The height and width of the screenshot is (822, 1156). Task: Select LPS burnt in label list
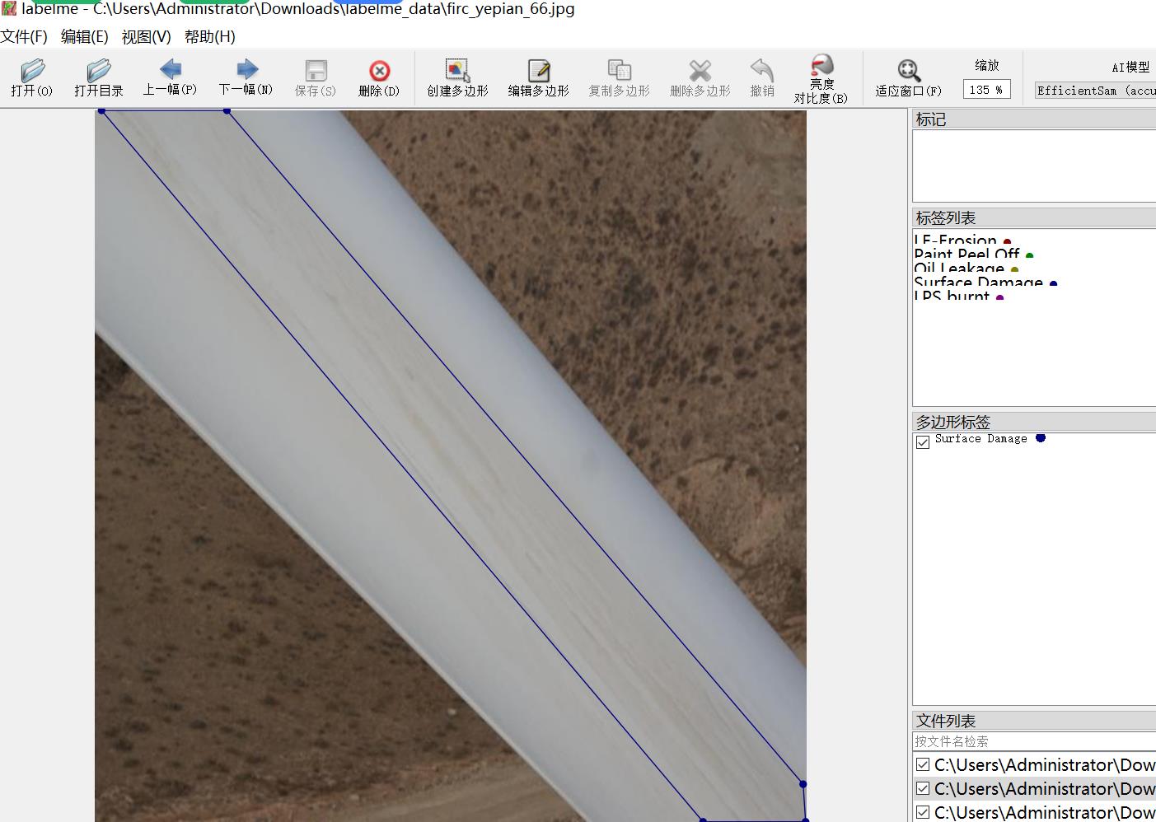[x=952, y=296]
